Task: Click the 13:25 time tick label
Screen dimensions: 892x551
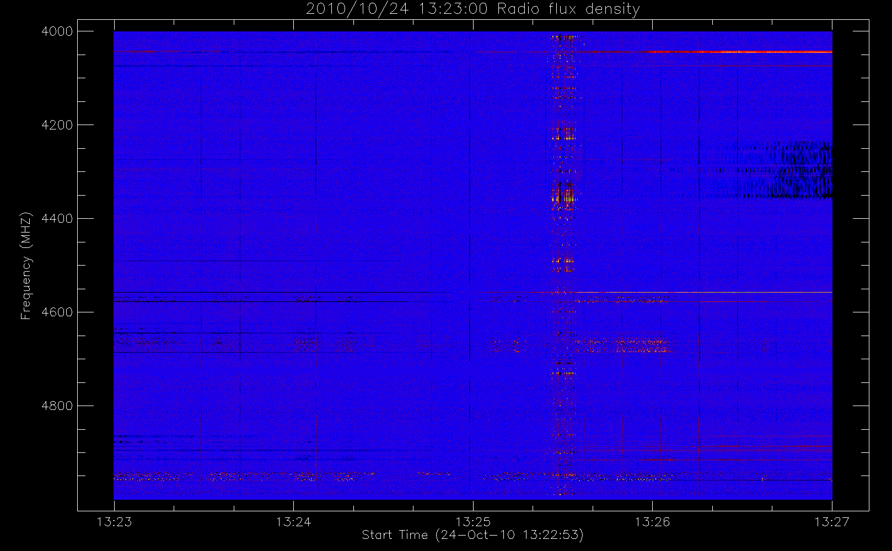Action: point(473,522)
